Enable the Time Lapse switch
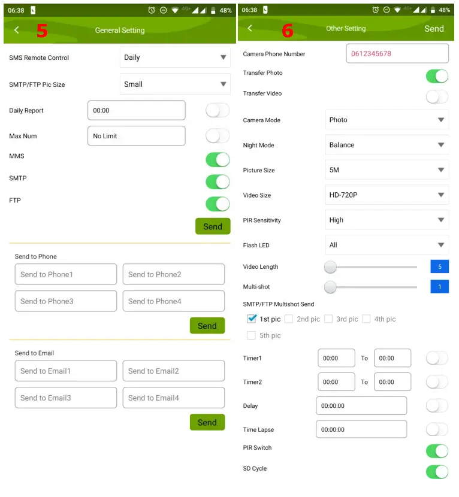This screenshot has width=459, height=497. pos(437,429)
